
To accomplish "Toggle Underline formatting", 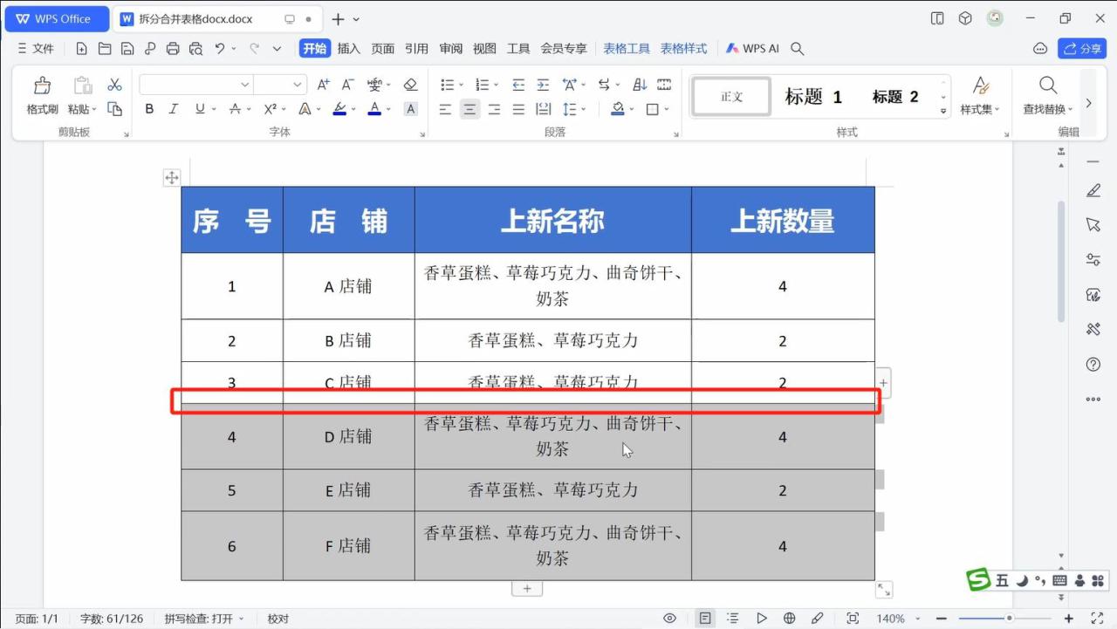I will click(x=200, y=109).
